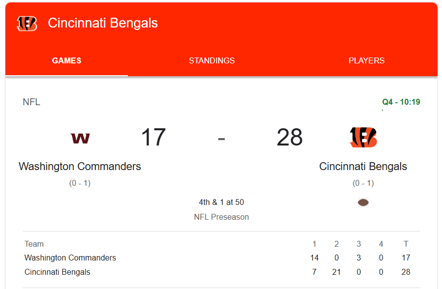
Task: Click the NFL league label
Action: coord(32,102)
